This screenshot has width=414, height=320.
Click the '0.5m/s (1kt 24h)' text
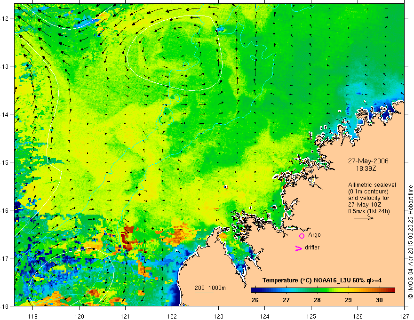pos(369,211)
